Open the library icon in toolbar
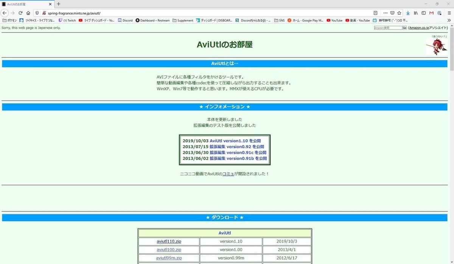 pyautogui.click(x=416, y=13)
